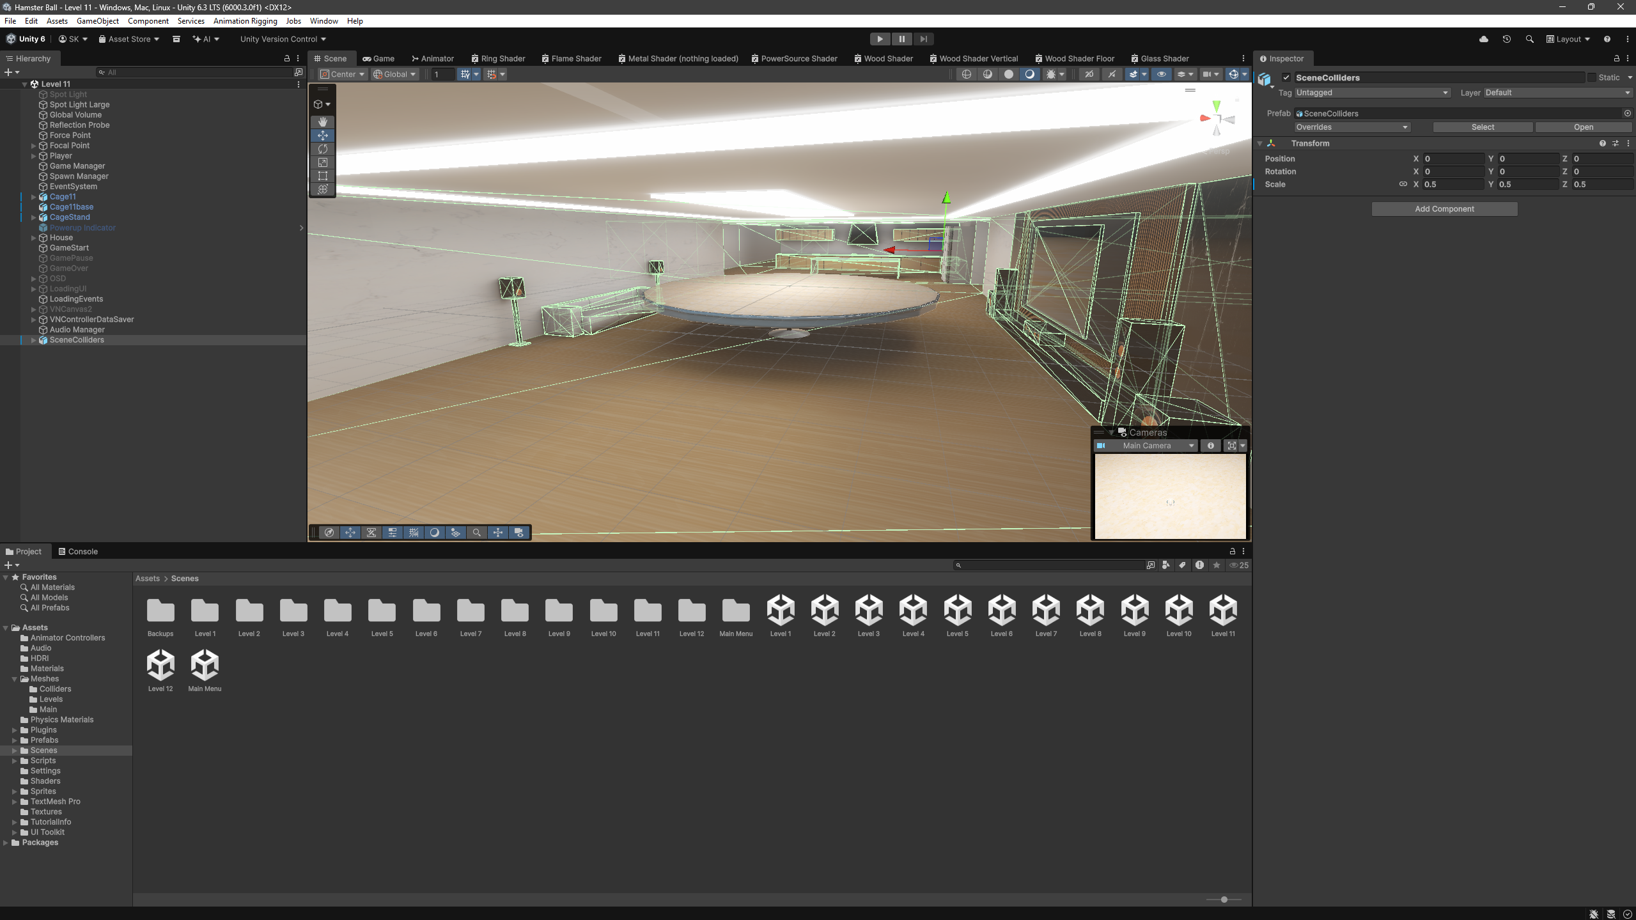
Task: Select the Scale tool in scene toolbar
Action: coord(323,162)
